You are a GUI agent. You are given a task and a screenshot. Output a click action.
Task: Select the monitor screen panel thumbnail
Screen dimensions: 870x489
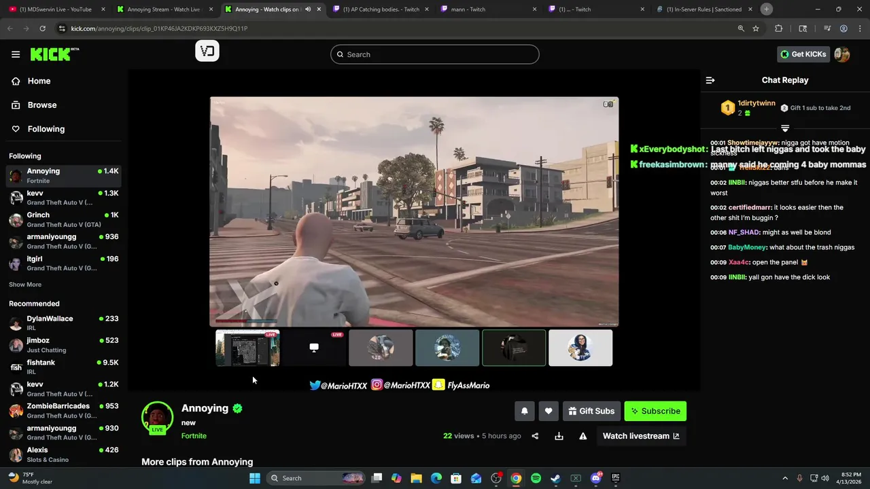tap(314, 348)
